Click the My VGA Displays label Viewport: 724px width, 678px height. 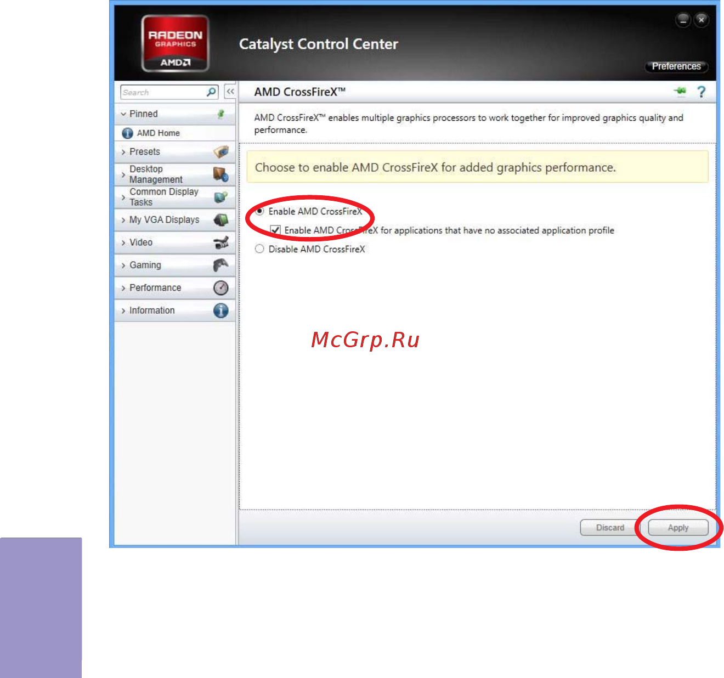click(165, 219)
